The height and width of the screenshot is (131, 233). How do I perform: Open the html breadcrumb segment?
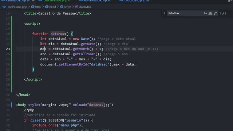tap(38, 7)
